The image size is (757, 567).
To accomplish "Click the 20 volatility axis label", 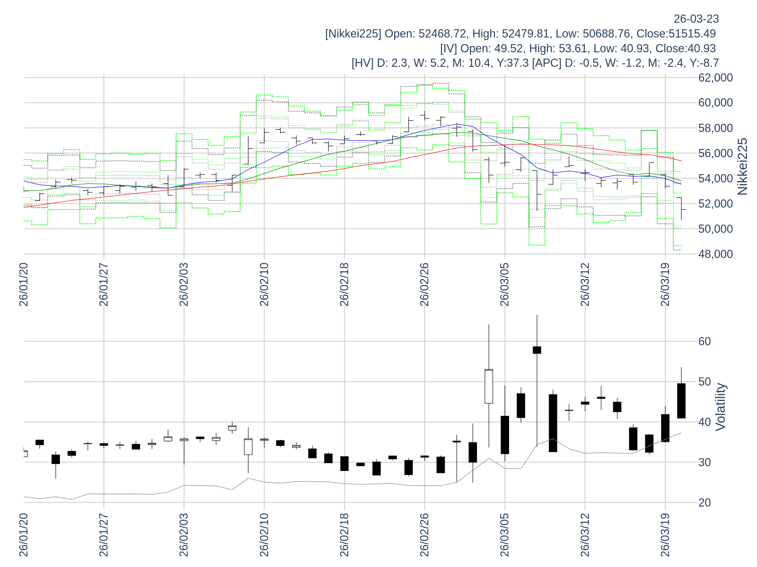I will [704, 503].
